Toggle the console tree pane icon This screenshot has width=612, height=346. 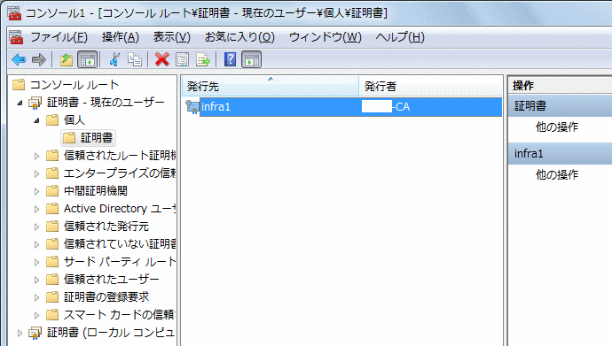(88, 60)
